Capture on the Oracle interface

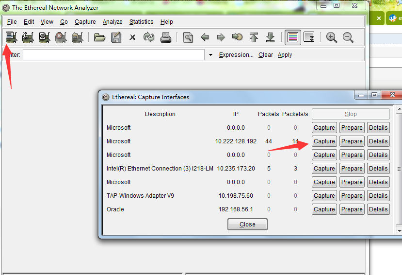324,209
